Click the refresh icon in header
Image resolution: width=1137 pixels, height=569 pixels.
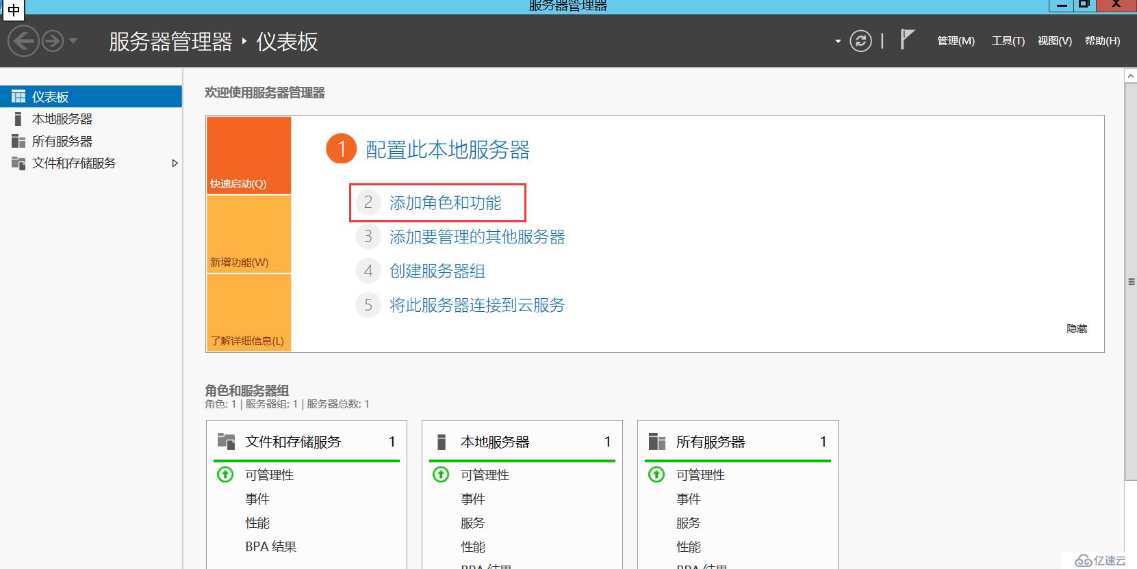tap(860, 41)
